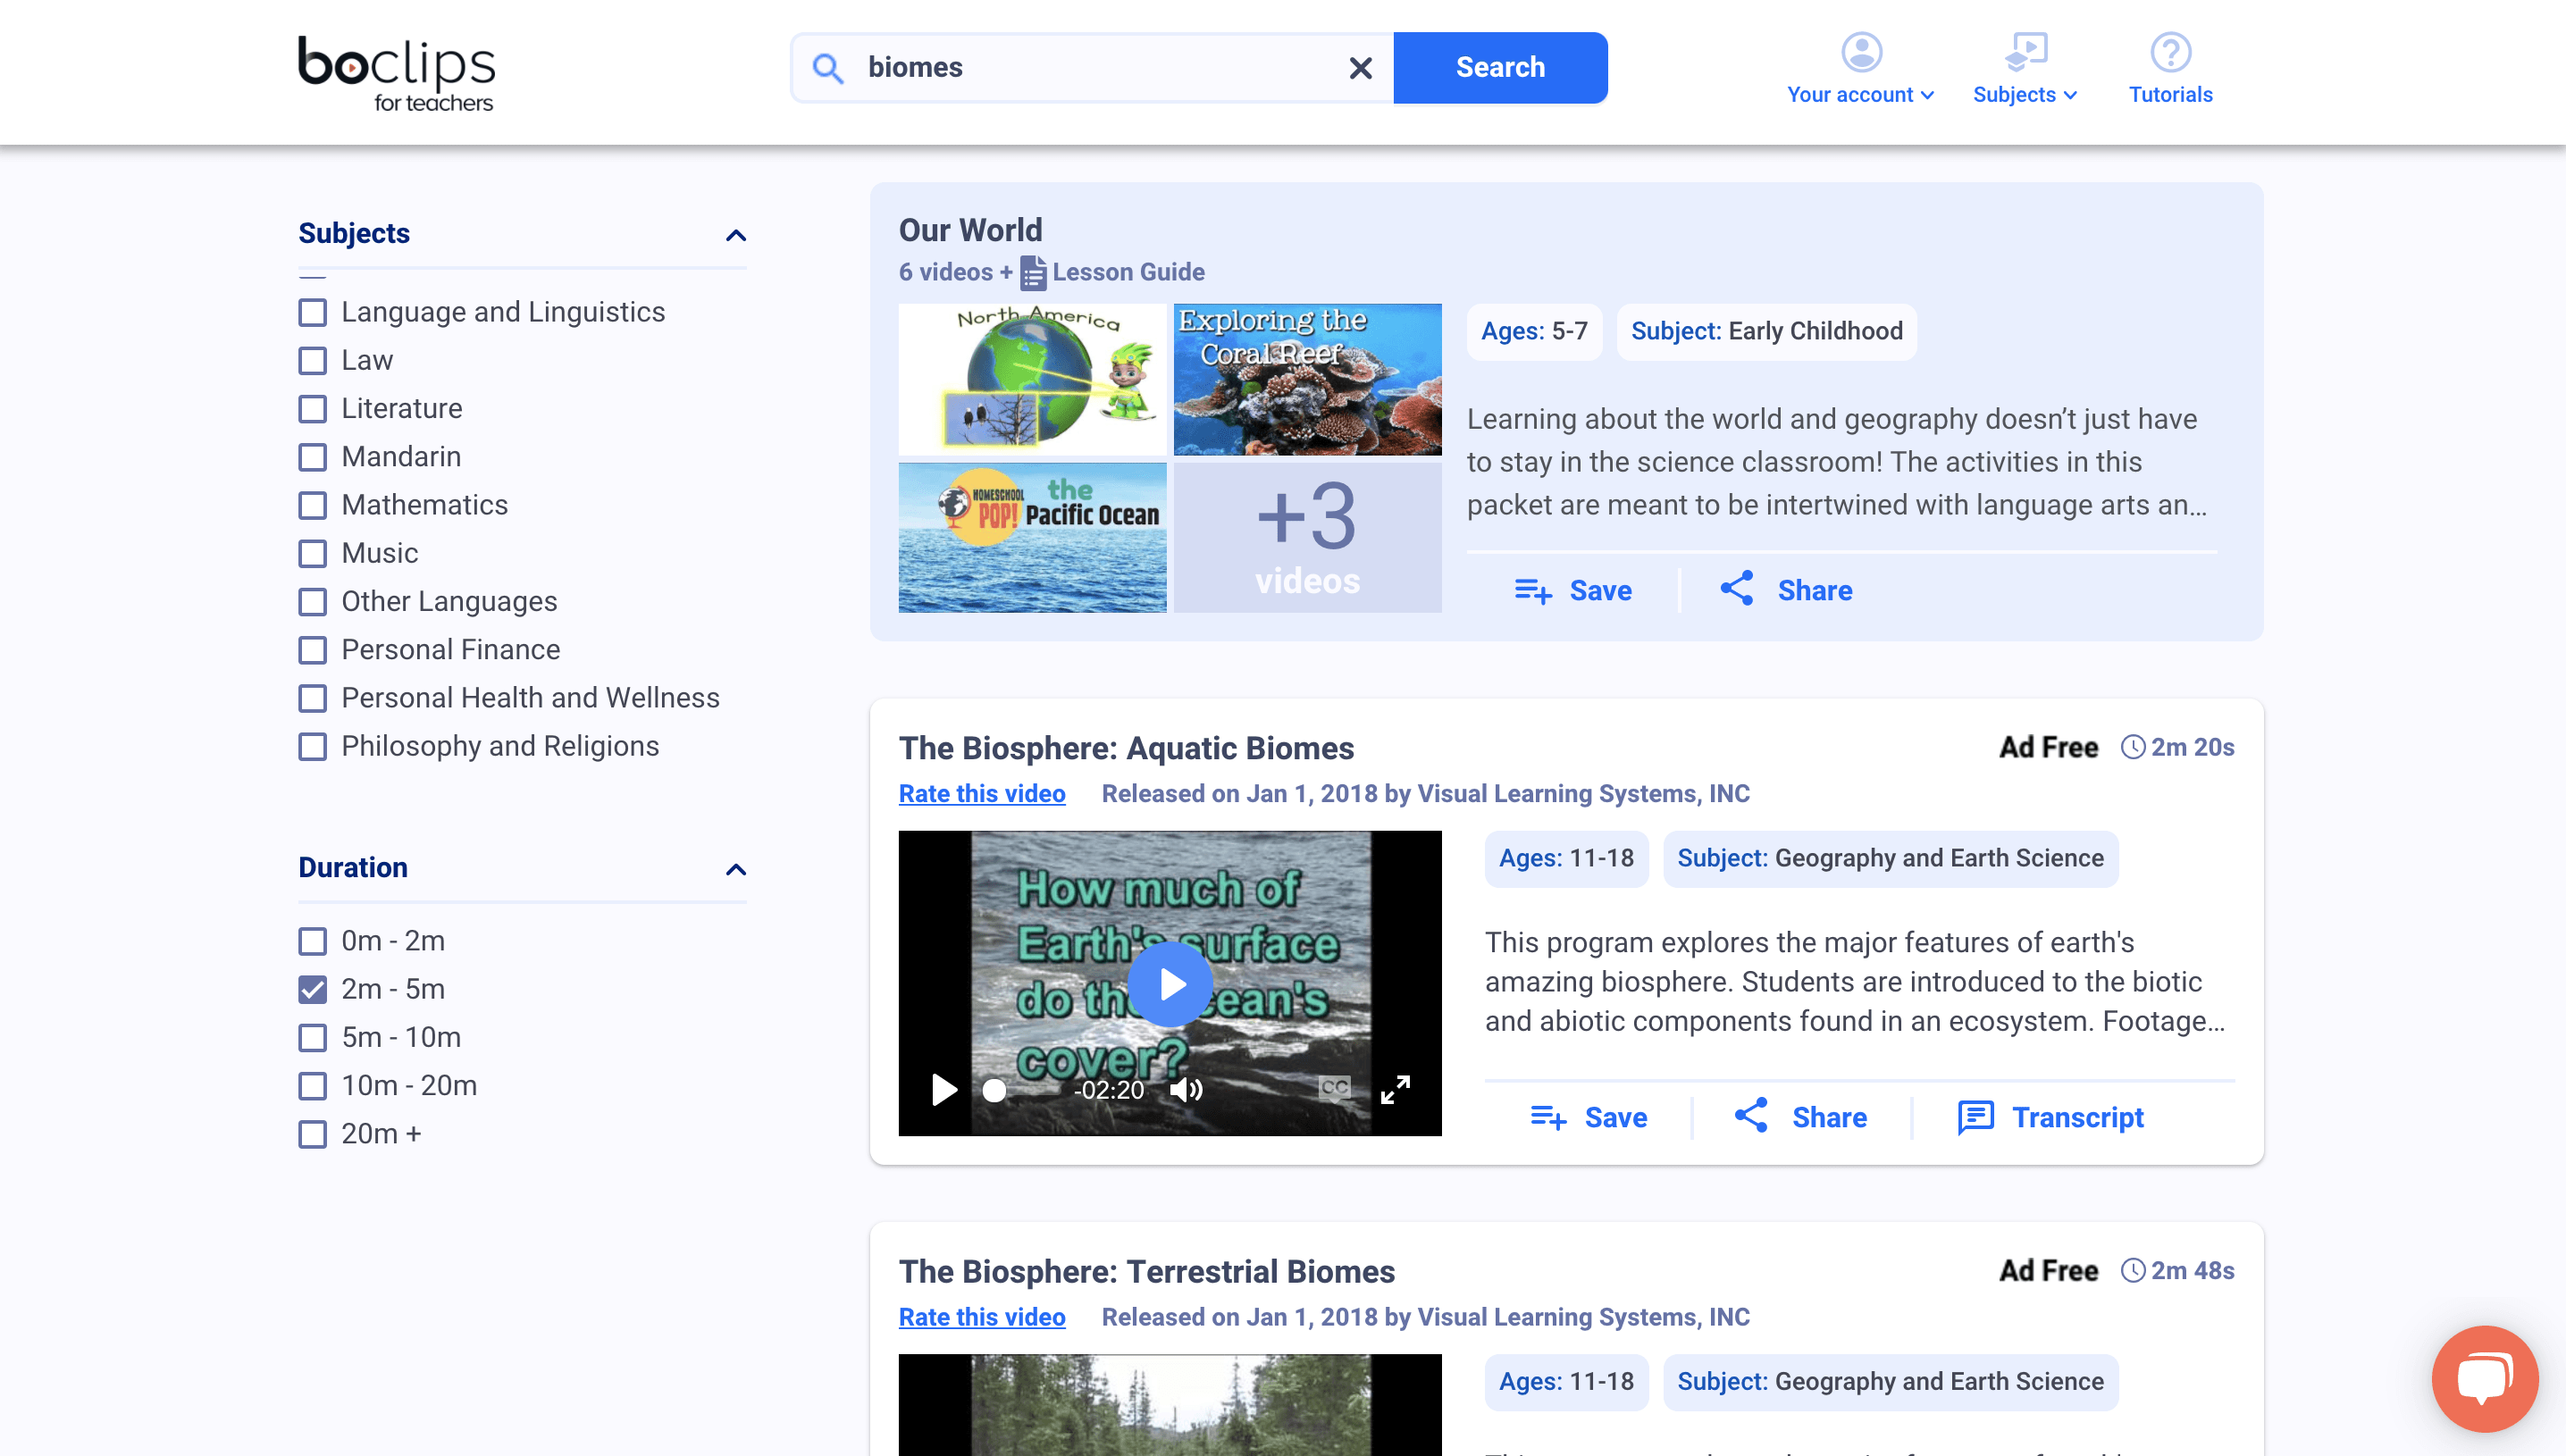Screen dimensions: 2566x1456
Task: Open the North America video thumbnail
Action: pyautogui.click(x=1032, y=380)
